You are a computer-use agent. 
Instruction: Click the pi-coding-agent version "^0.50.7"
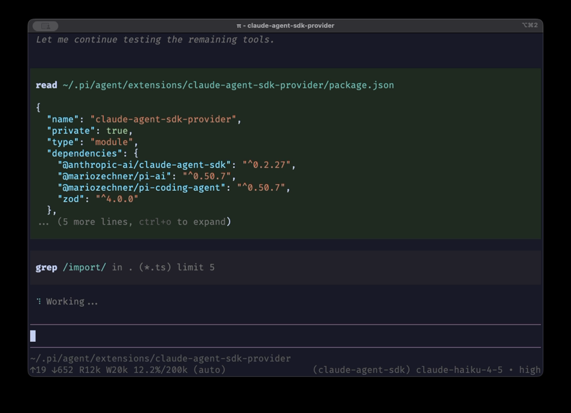[261, 188]
